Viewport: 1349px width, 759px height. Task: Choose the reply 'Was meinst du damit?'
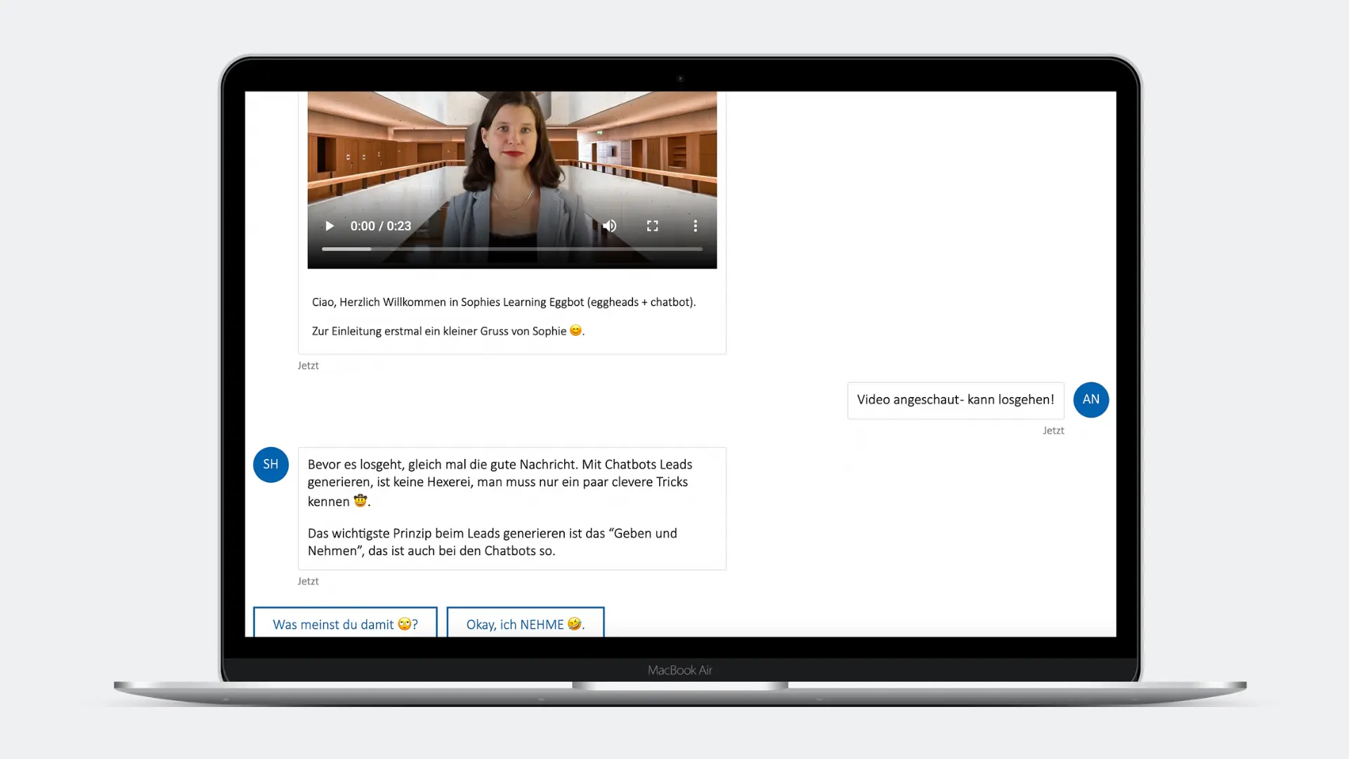345,623
